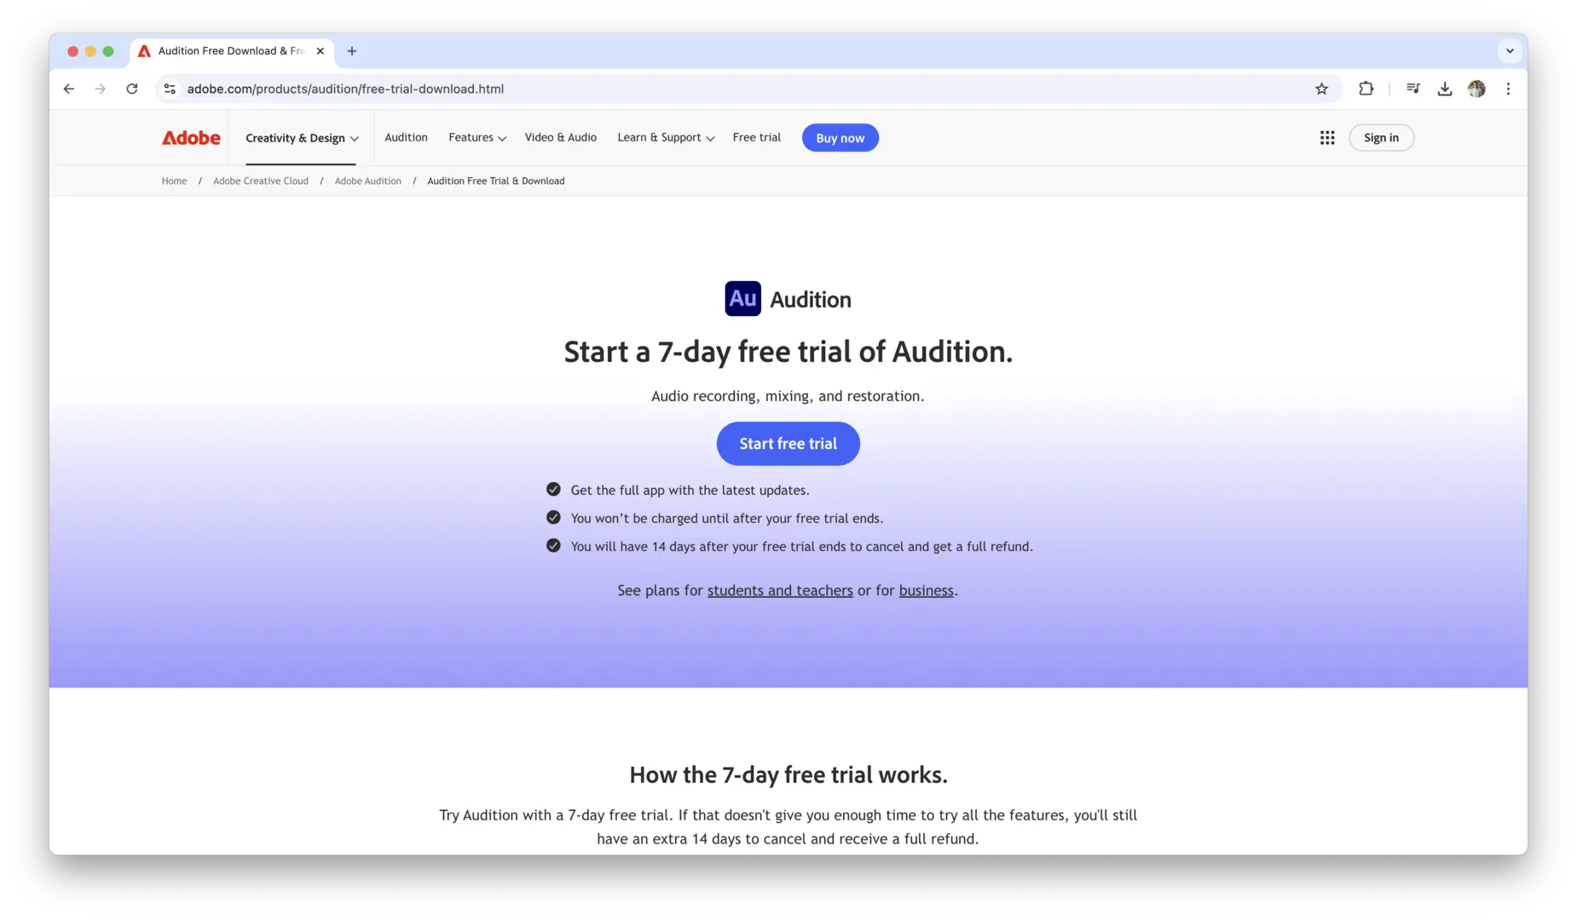The height and width of the screenshot is (920, 1577).
Task: Click 'Audio recording, mixing, and restoration.' text
Action: tap(788, 396)
